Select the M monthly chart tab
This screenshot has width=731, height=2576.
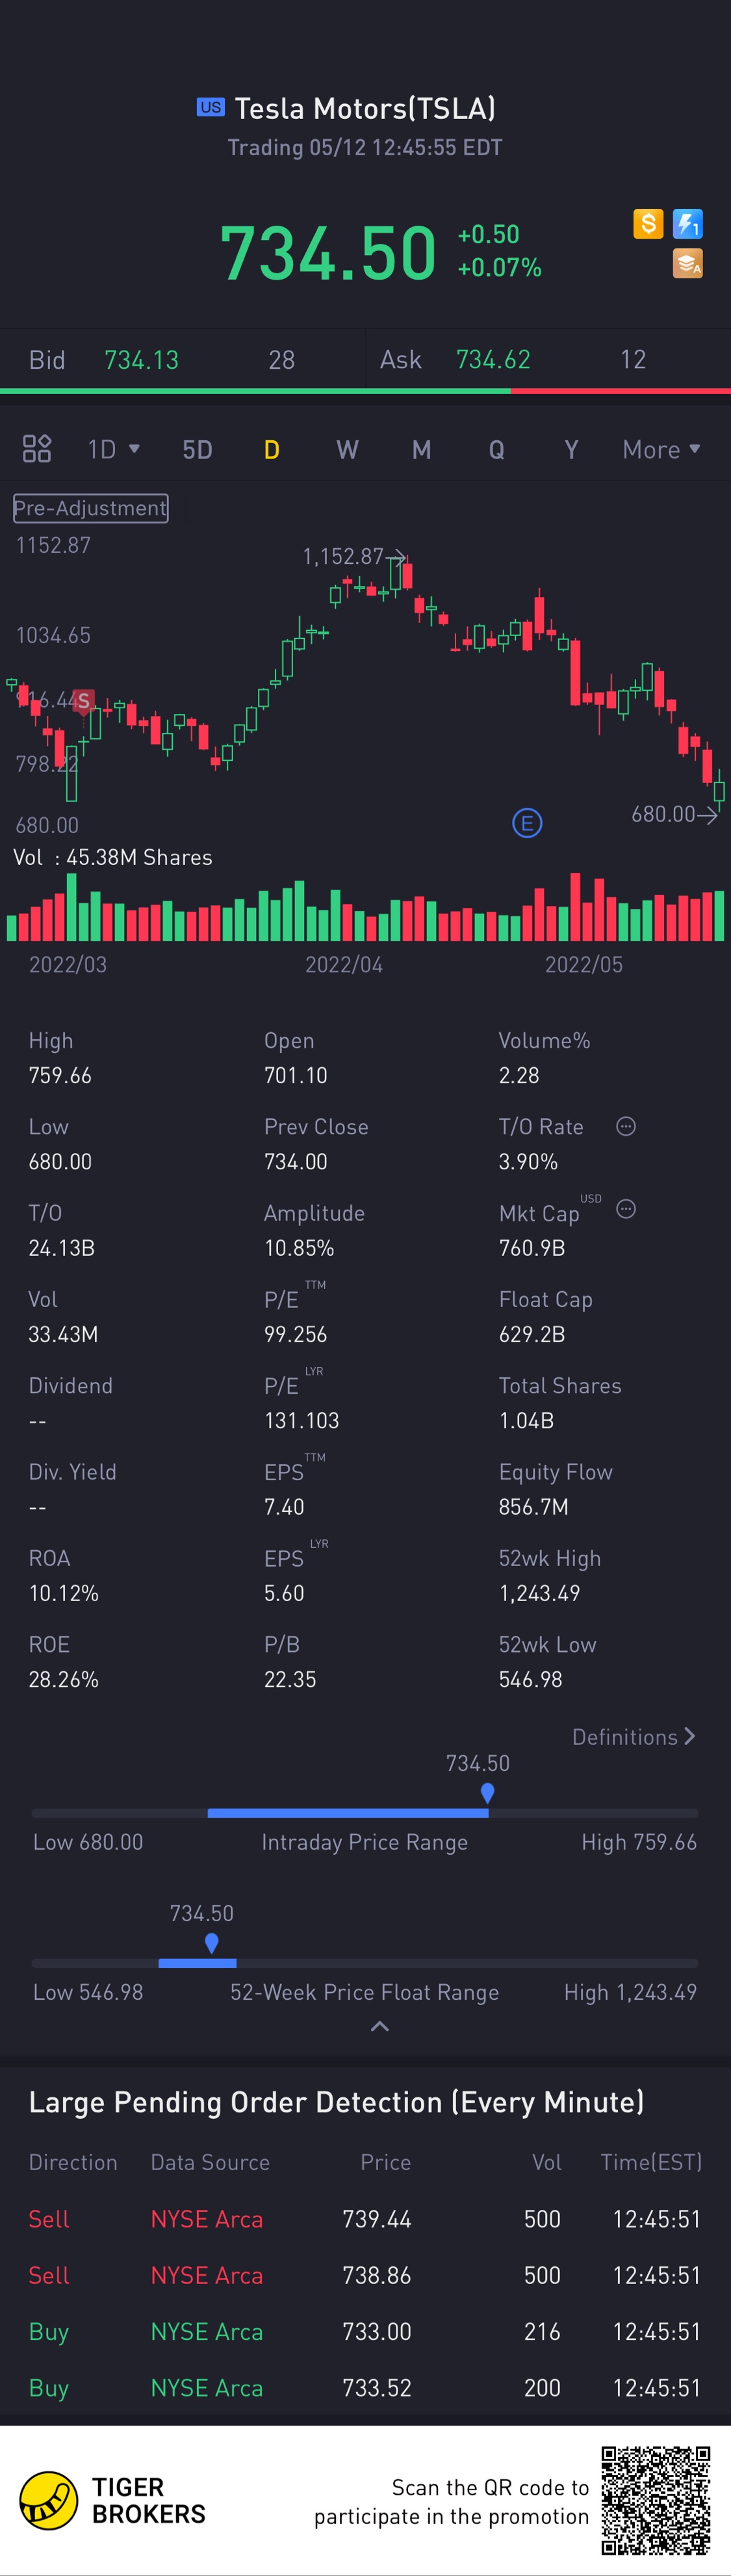(422, 449)
